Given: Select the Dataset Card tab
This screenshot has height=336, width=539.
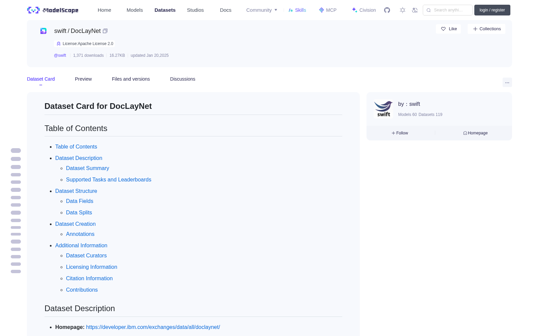Looking at the screenshot, I should [x=41, y=79].
